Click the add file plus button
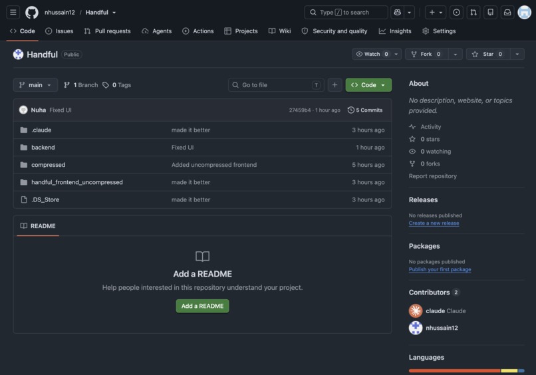 click(x=335, y=85)
